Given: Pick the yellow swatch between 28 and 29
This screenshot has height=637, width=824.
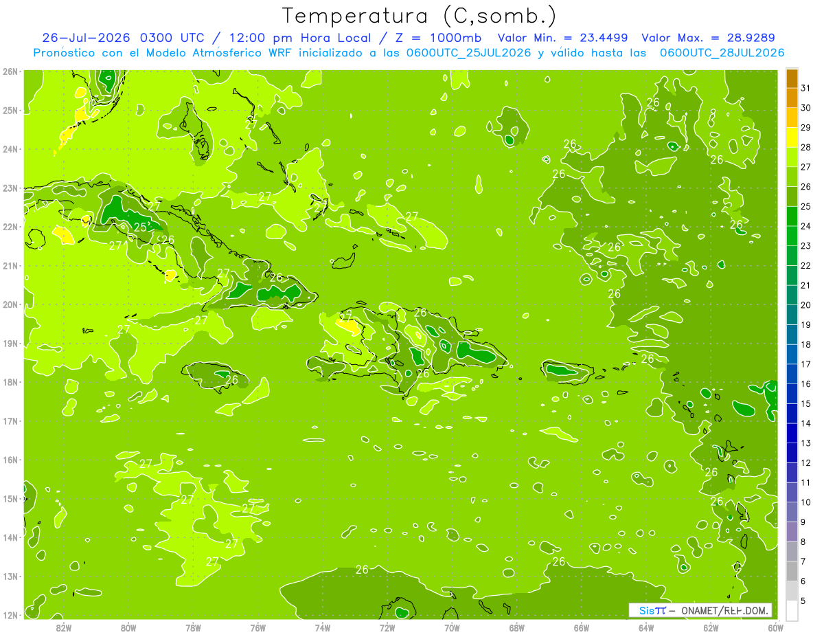Looking at the screenshot, I should (x=792, y=138).
